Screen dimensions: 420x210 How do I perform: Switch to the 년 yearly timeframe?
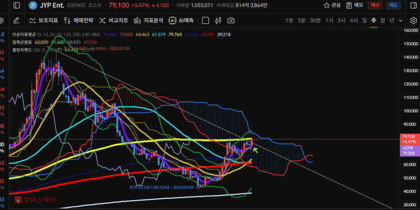coord(392,21)
